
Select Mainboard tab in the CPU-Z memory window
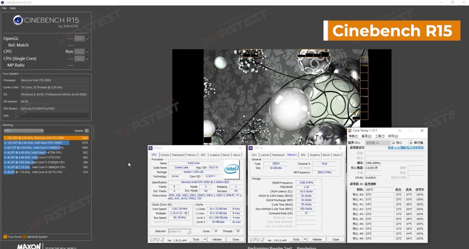coord(278,155)
